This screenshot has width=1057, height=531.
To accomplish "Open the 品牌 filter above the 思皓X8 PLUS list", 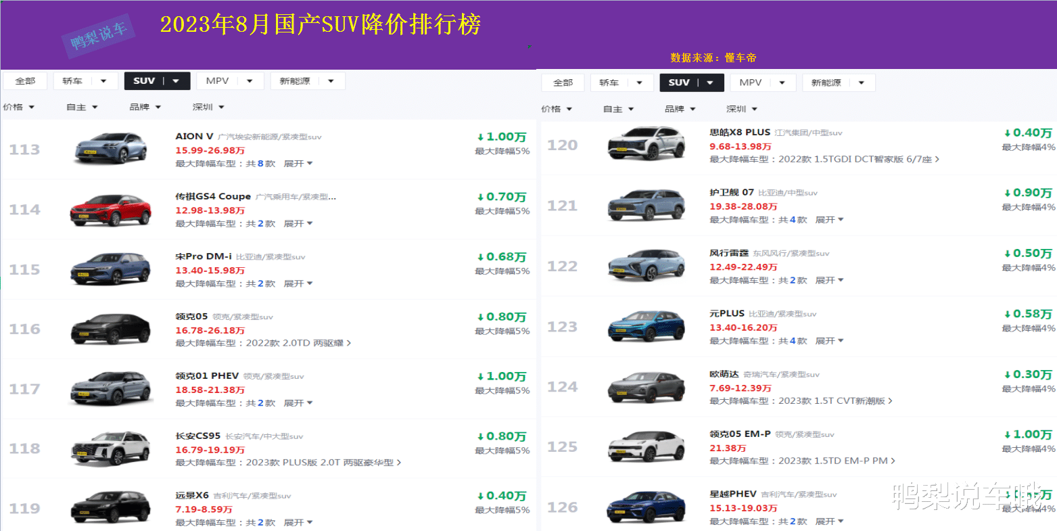I will pyautogui.click(x=680, y=109).
